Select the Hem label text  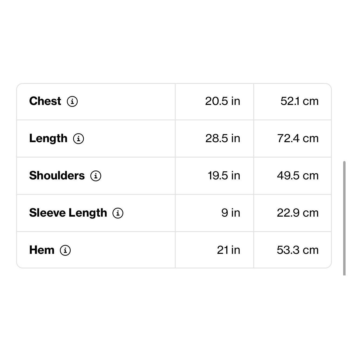[x=42, y=250]
